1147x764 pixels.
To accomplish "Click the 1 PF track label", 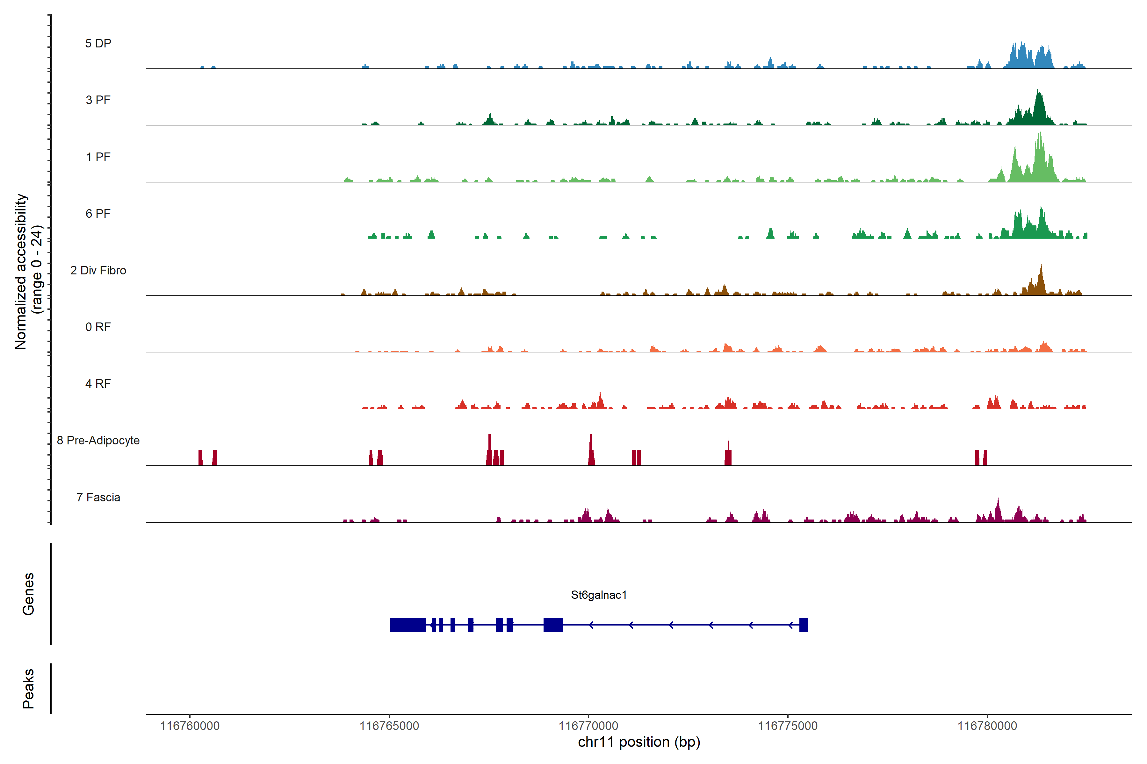I will [98, 157].
